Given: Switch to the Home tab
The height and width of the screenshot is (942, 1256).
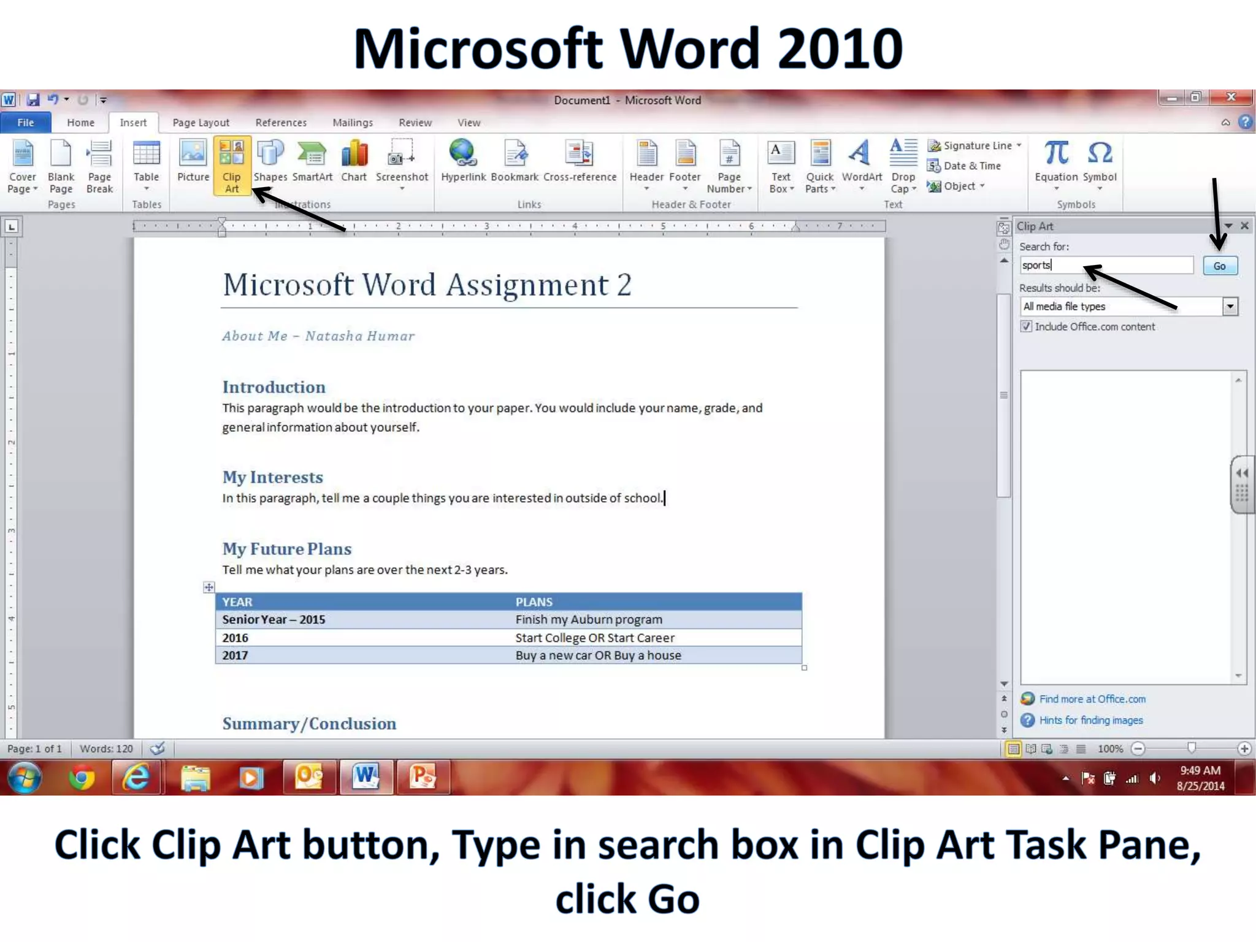Looking at the screenshot, I should (81, 123).
